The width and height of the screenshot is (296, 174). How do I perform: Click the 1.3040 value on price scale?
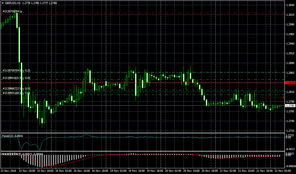coord(290,5)
